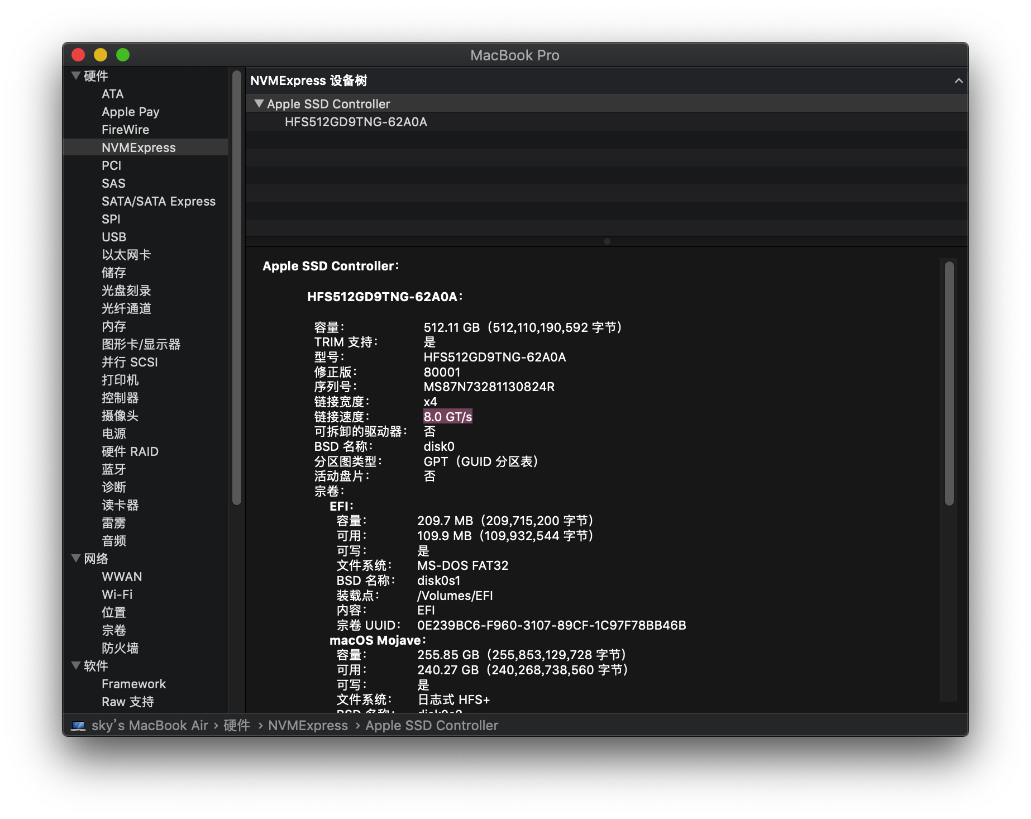Open the Wi-Fi network entry
Image resolution: width=1031 pixels, height=819 pixels.
tap(117, 594)
